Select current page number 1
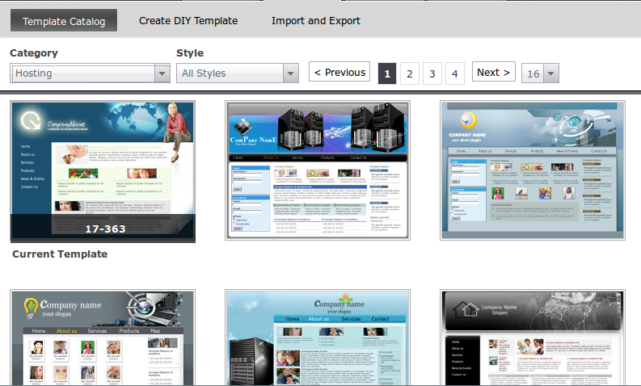 (387, 73)
